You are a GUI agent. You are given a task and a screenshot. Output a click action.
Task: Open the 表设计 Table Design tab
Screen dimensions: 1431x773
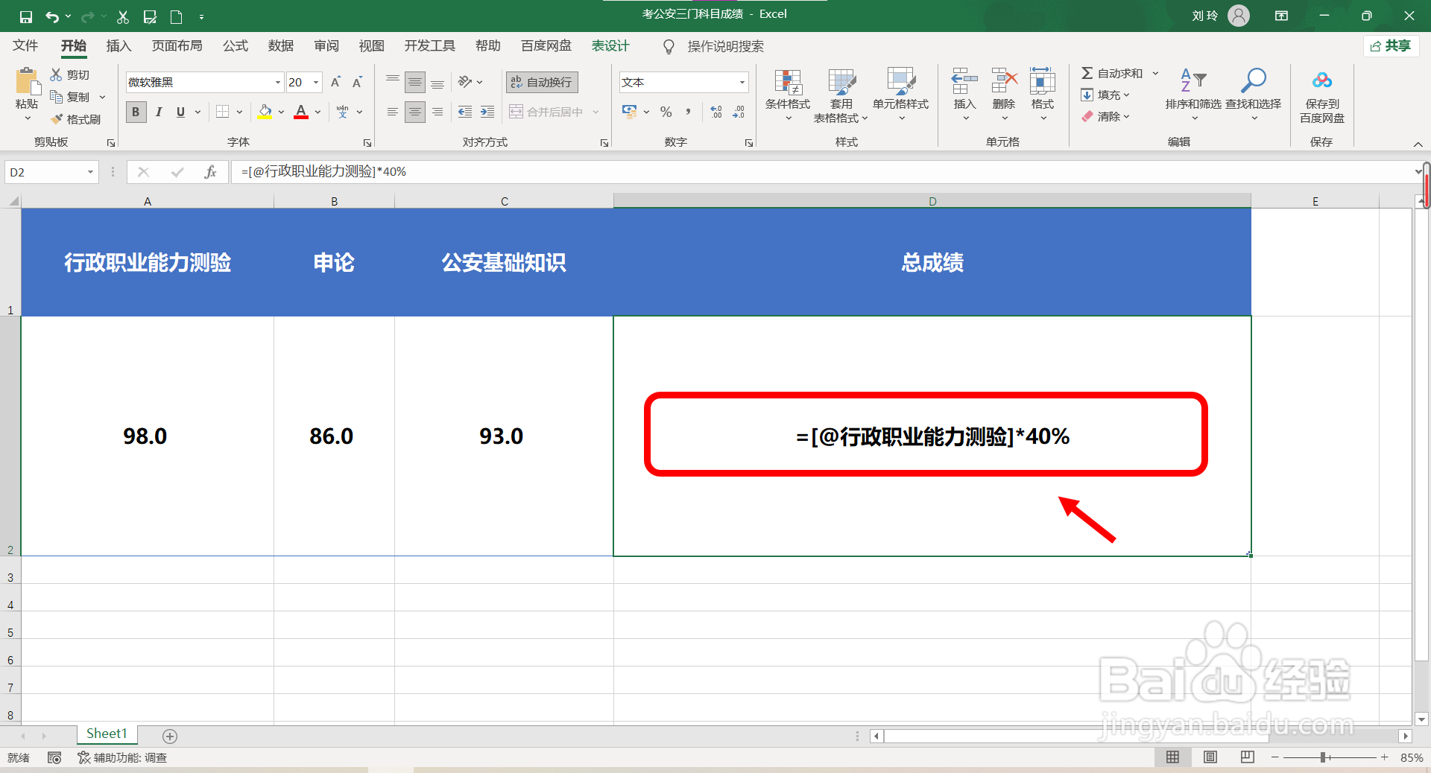(610, 45)
